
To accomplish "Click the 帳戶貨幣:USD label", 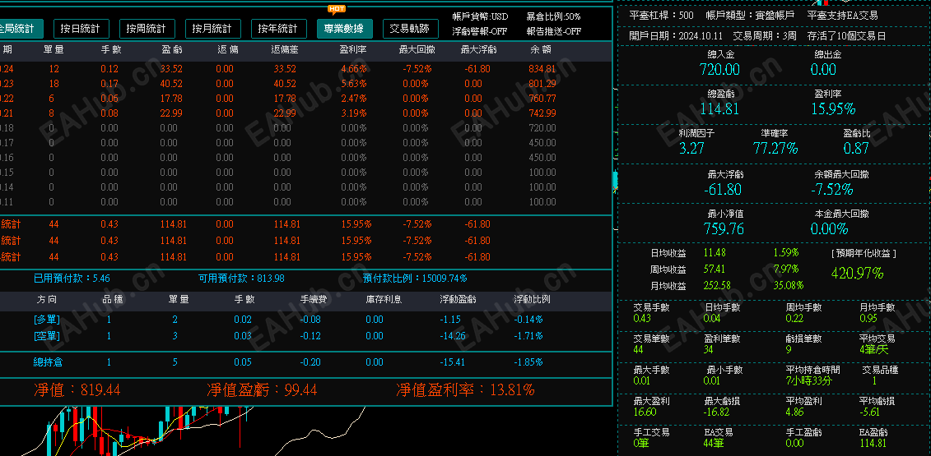I will (x=481, y=16).
